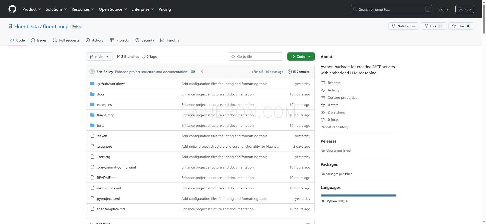Click the Sign in link

click(x=444, y=9)
